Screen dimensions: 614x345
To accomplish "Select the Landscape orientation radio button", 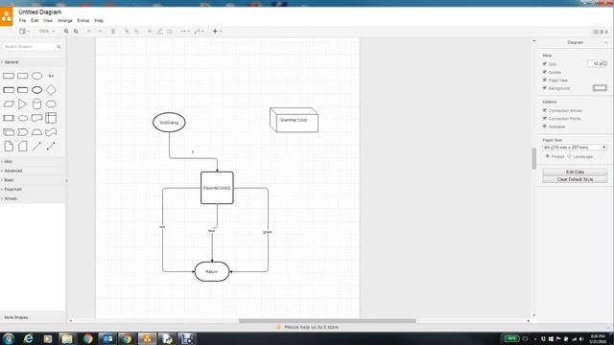I will click(569, 156).
